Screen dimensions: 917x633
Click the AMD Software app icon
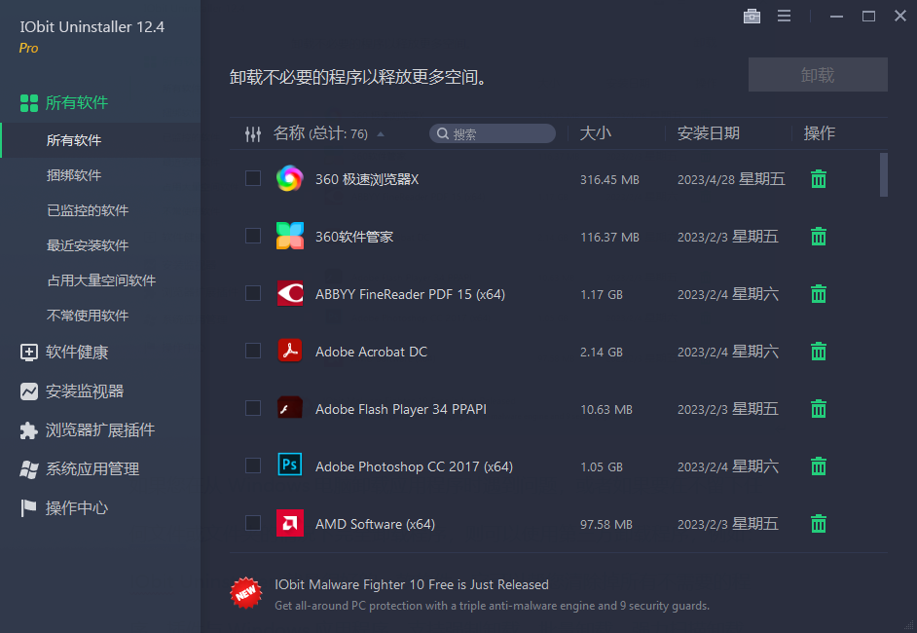click(289, 523)
